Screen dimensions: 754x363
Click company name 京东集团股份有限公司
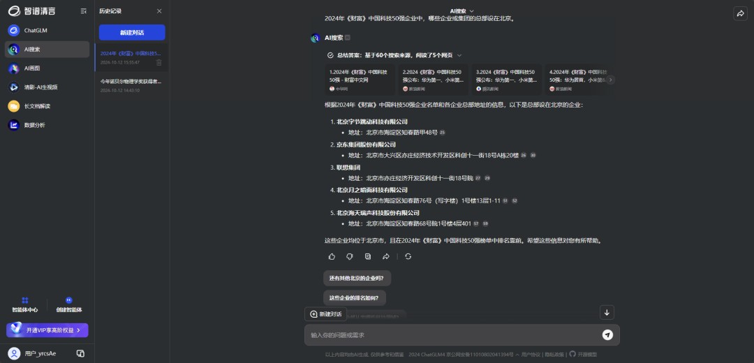[366, 145]
